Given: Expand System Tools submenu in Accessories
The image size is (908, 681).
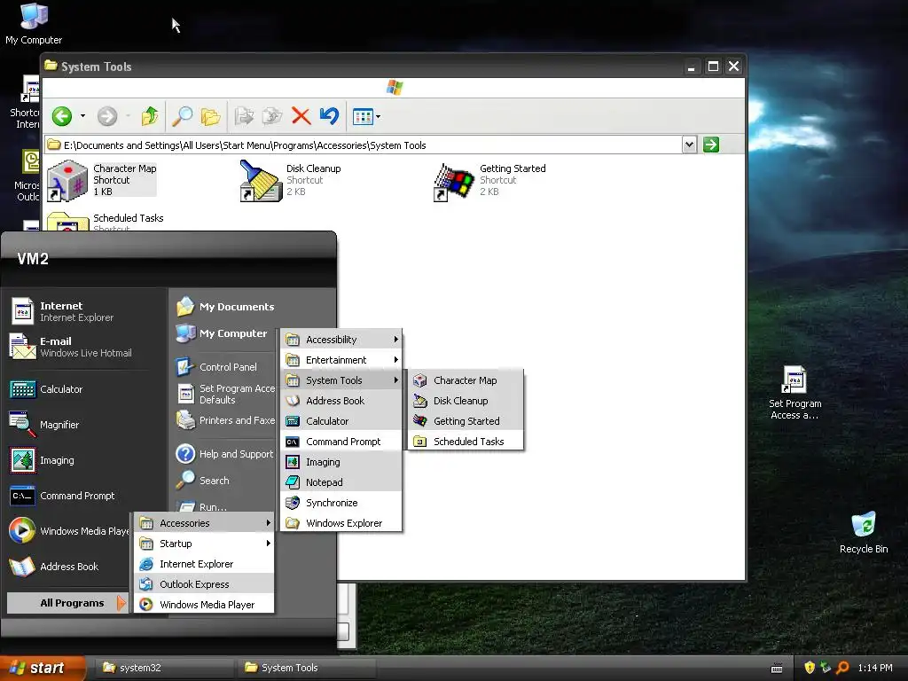Looking at the screenshot, I should [341, 380].
